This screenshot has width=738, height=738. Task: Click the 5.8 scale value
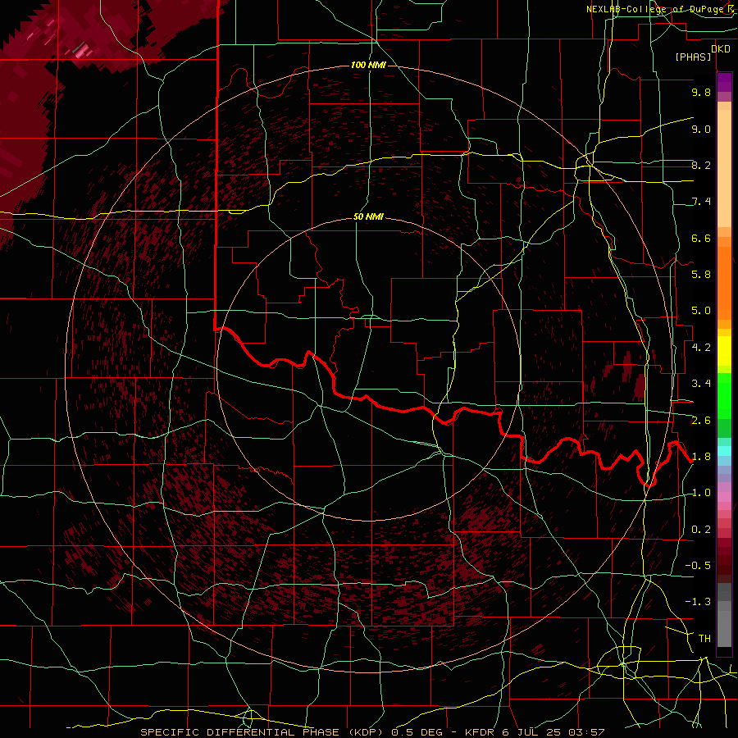pyautogui.click(x=701, y=275)
